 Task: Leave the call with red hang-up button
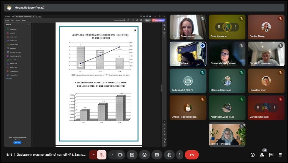(192, 155)
